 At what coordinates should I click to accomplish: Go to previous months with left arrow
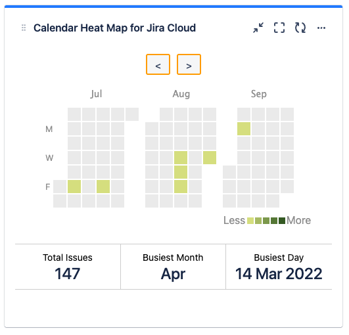click(158, 64)
